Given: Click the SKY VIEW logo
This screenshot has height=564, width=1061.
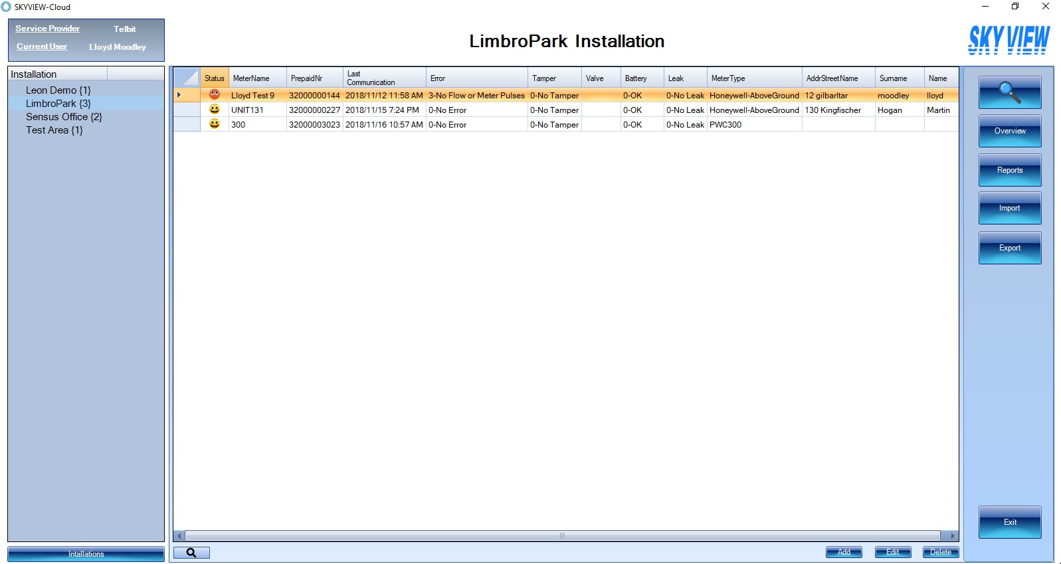Looking at the screenshot, I should click(x=1009, y=40).
